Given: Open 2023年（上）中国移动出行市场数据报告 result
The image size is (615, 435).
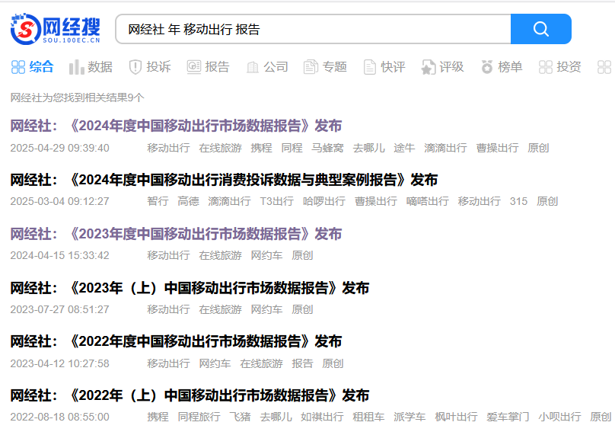Looking at the screenshot, I should [x=190, y=288].
